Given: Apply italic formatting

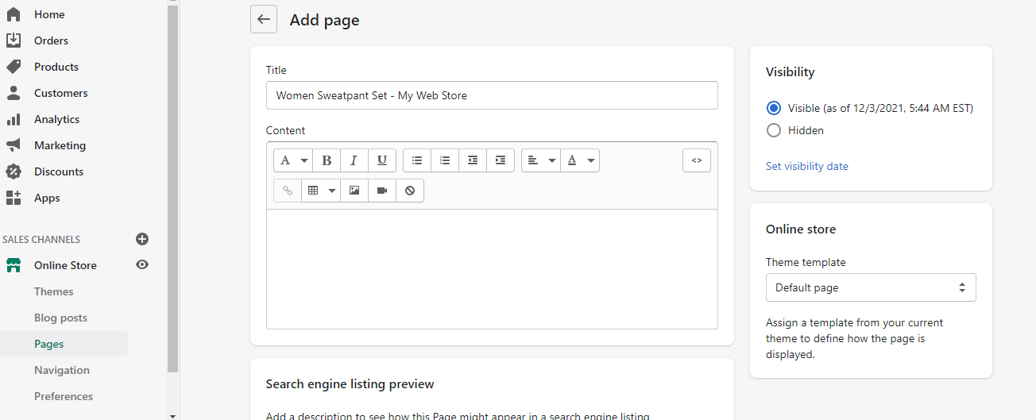Looking at the screenshot, I should pyautogui.click(x=354, y=160).
